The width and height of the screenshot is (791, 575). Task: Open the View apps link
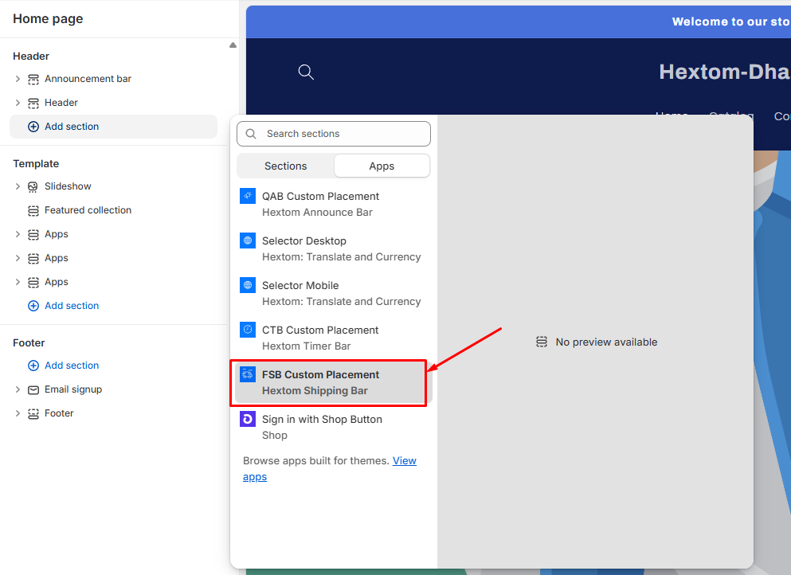point(404,461)
